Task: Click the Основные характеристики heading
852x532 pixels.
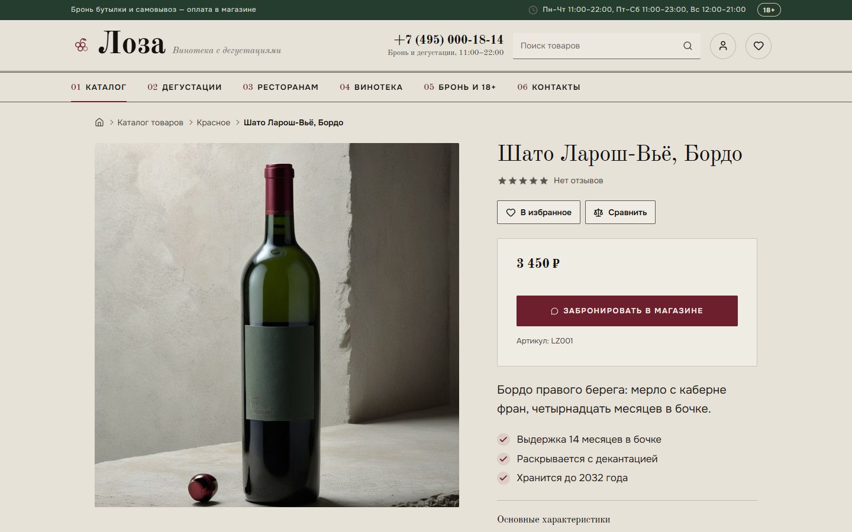Action: [554, 520]
